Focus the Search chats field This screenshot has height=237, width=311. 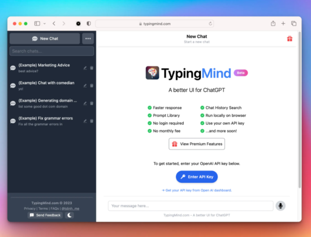click(52, 51)
